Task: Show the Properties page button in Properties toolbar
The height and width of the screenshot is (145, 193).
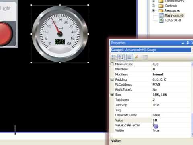Action: point(129,57)
